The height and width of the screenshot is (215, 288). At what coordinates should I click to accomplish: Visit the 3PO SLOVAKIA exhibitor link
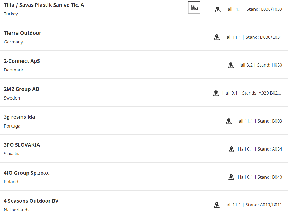22,145
